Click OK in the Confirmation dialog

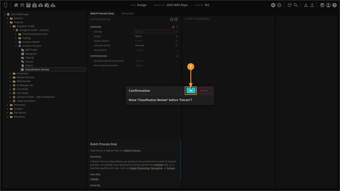[x=191, y=91]
